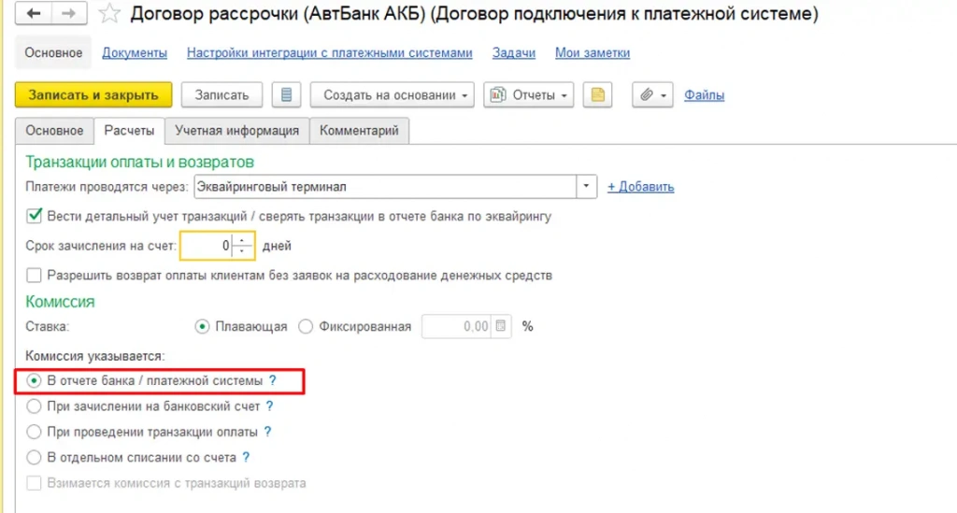957x513 pixels.
Task: Show help for В отдельном списании со счета
Action: (246, 458)
